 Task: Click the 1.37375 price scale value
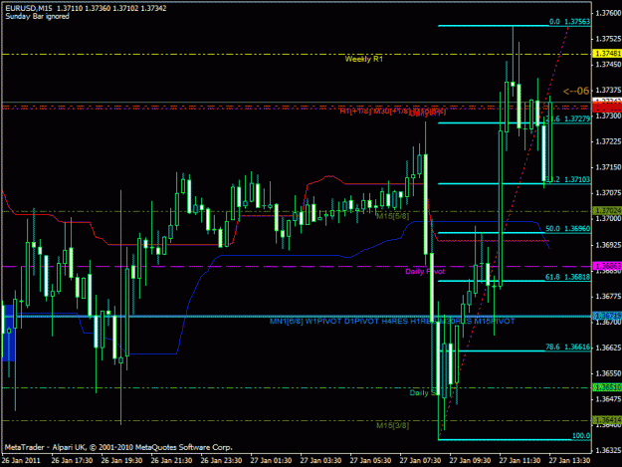coord(608,90)
